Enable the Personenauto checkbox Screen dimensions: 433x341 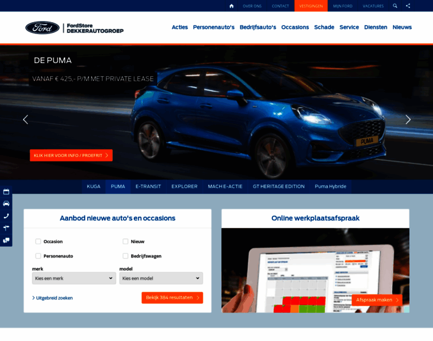click(38, 256)
